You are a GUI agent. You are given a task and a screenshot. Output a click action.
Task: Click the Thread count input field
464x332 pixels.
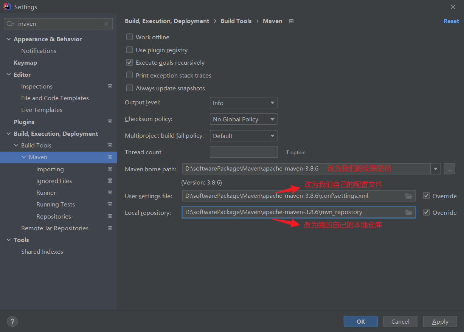click(244, 152)
